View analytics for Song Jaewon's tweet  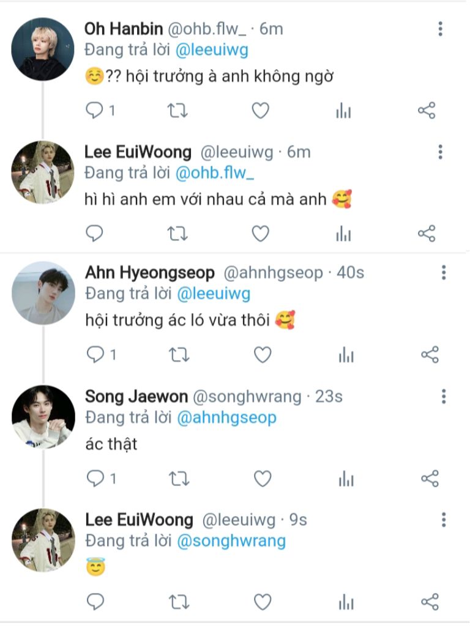click(346, 478)
